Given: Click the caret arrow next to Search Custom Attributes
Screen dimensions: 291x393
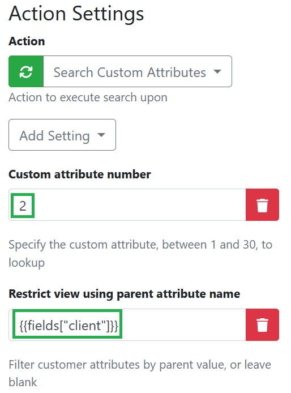Looking at the screenshot, I should pos(217,72).
